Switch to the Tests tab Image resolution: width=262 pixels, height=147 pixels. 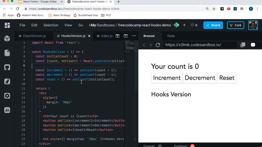[171, 36]
